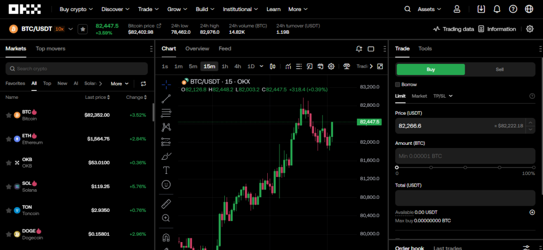Enable the Borrow checkbox
543x250 pixels.
(x=398, y=84)
